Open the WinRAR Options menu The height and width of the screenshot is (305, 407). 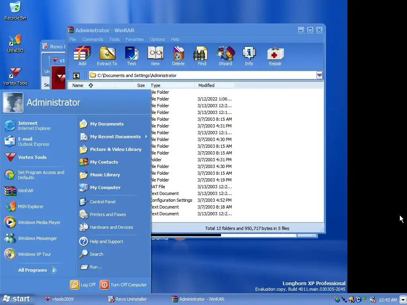coord(157,39)
